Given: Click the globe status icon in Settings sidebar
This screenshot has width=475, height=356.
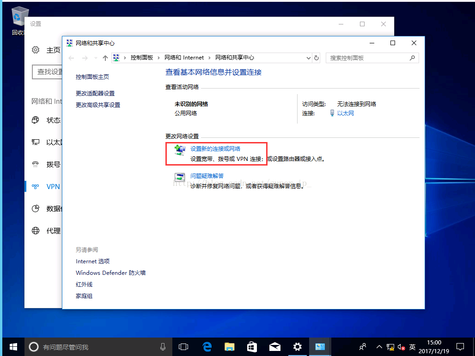Looking at the screenshot, I should pos(36,120).
